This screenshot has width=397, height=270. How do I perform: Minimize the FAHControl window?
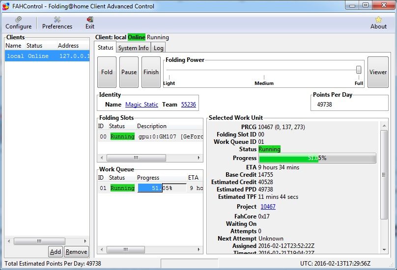click(x=352, y=5)
